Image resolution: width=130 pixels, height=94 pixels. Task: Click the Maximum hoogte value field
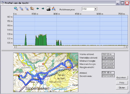[x=108, y=64]
